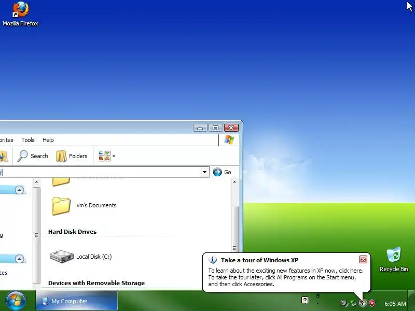
Task: Minimize the My Computer window
Action: point(200,128)
